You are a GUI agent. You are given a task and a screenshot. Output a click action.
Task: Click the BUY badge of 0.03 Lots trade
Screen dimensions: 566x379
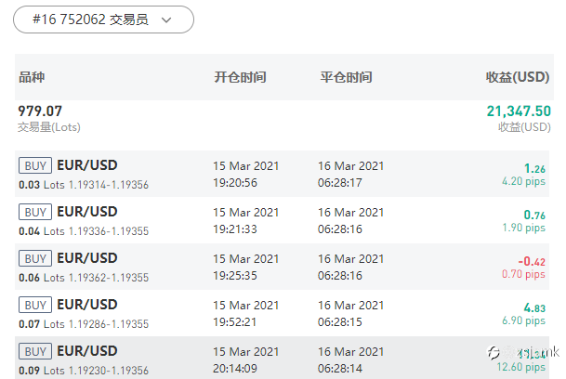pyautogui.click(x=35, y=165)
